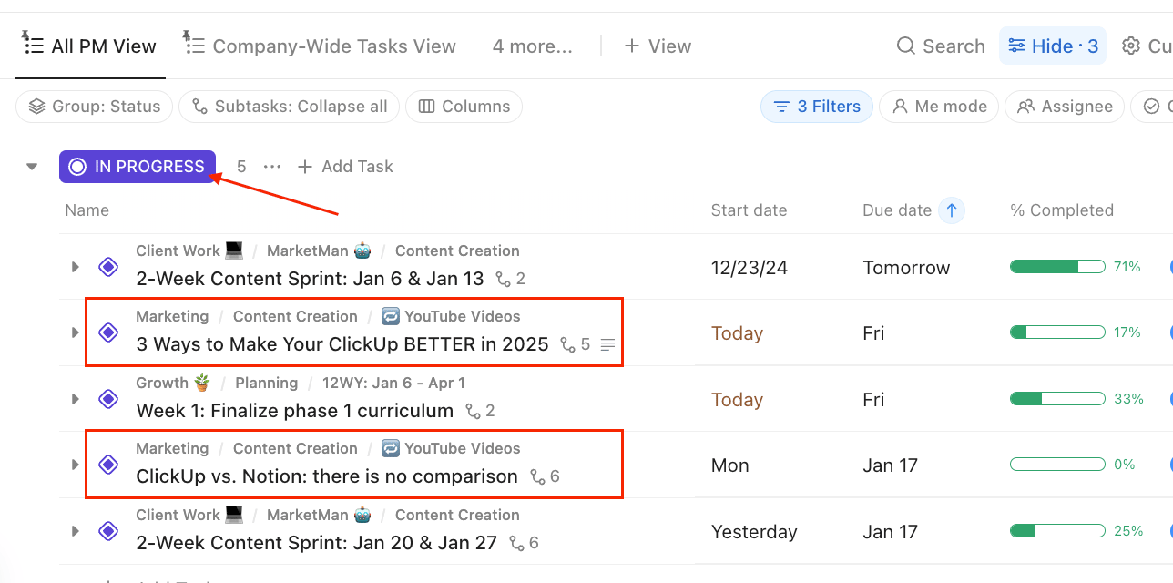This screenshot has width=1173, height=583.
Task: Toggle Me mode filter
Action: [x=939, y=107]
